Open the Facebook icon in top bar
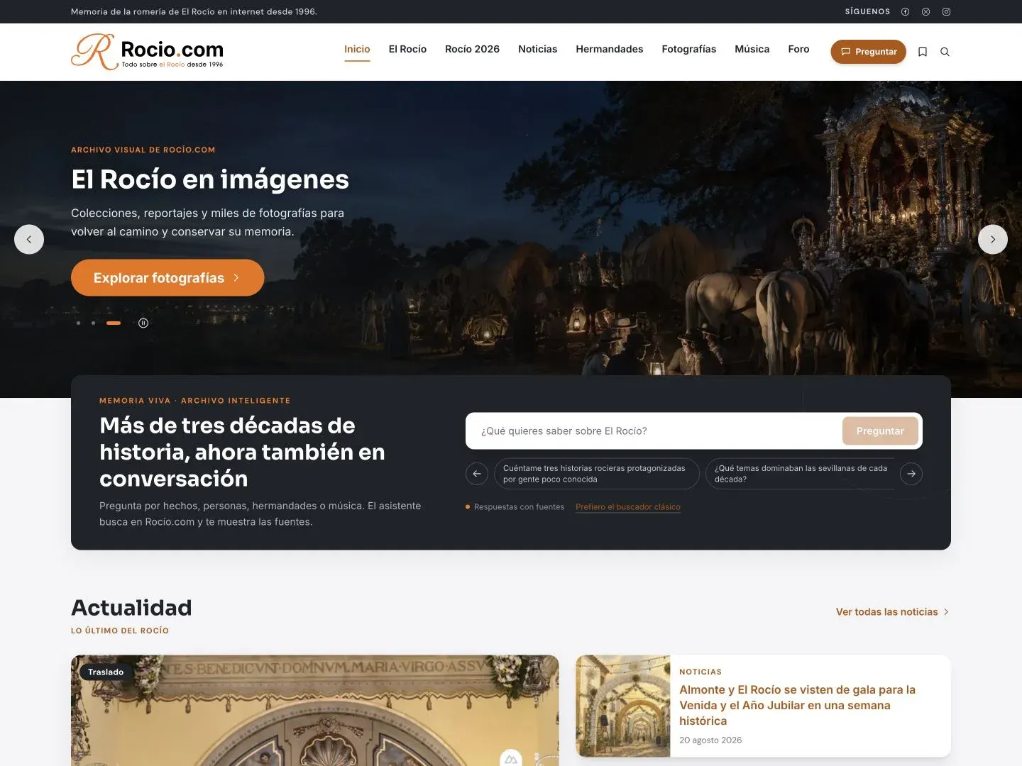 [905, 11]
